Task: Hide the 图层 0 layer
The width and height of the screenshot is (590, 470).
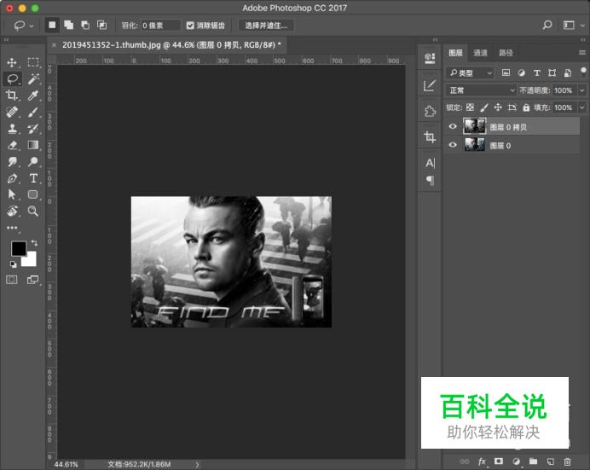Action: [x=453, y=145]
